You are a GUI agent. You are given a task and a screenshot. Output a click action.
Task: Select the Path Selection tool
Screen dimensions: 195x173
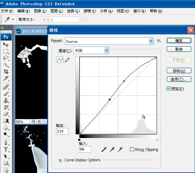pos(6,156)
